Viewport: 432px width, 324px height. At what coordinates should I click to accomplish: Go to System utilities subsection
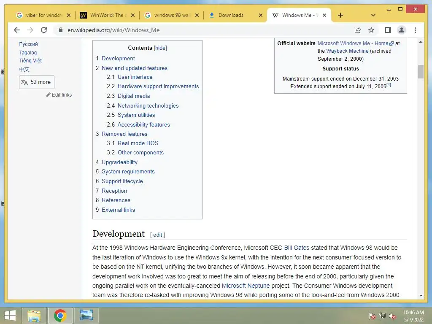coord(136,115)
